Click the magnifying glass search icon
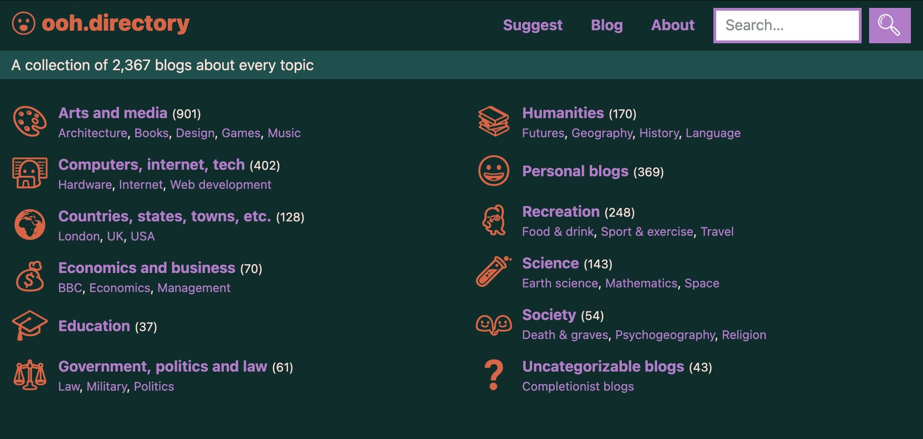923x439 pixels. [x=889, y=25]
